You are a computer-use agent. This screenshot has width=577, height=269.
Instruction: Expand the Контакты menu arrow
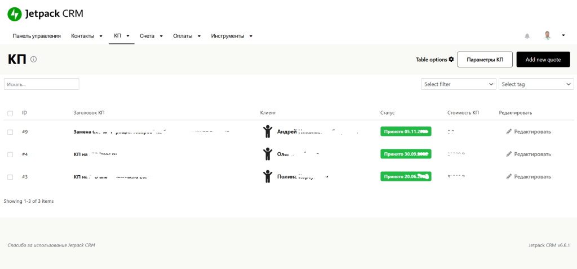(x=101, y=36)
